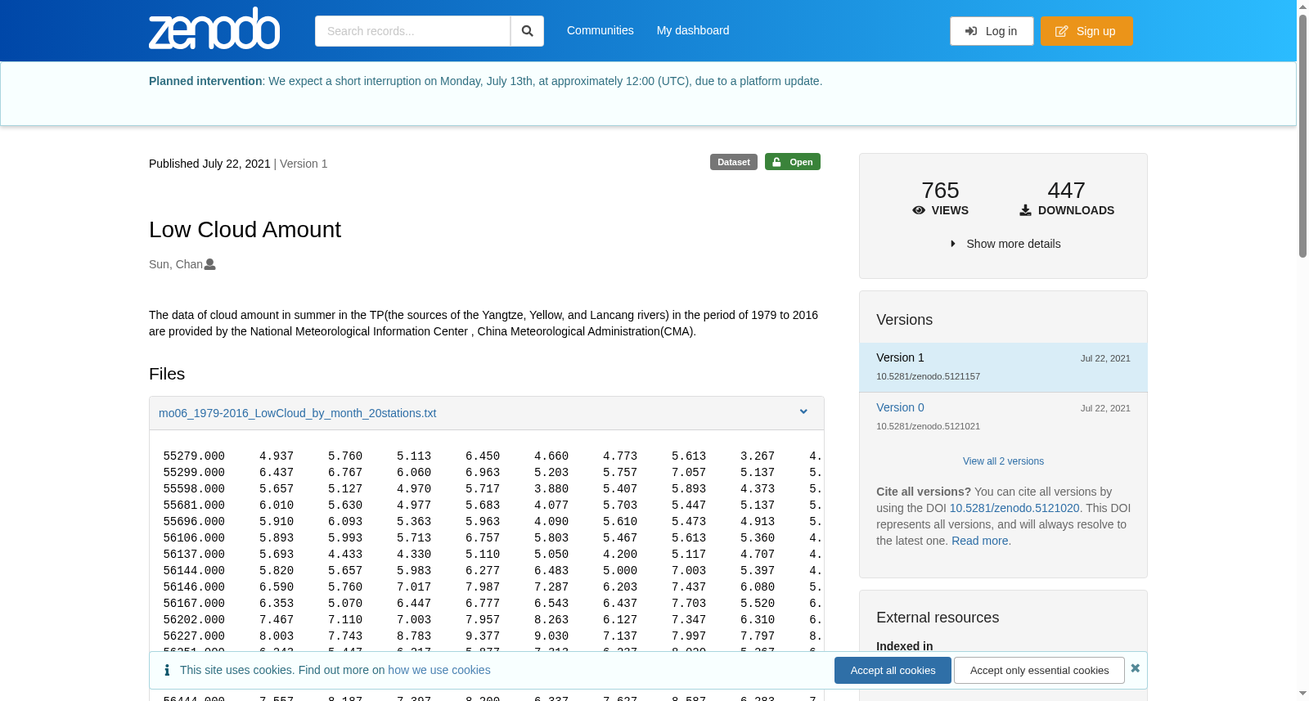Click the Dataset resource type badge
1309x701 pixels.
[x=734, y=162]
